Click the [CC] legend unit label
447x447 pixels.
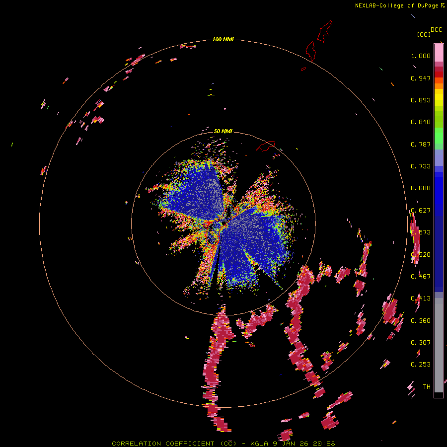424,34
